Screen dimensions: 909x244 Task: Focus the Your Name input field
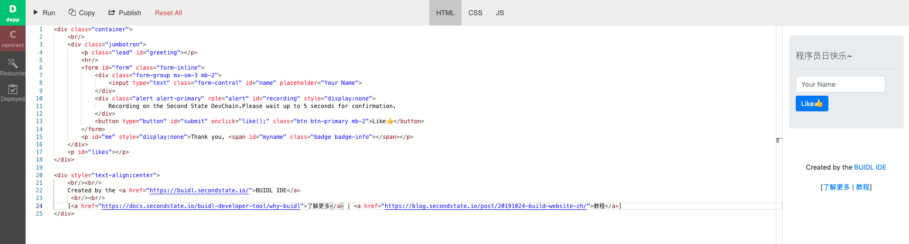[840, 84]
